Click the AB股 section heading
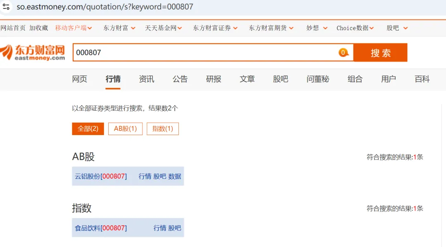This screenshot has height=247, width=446. pyautogui.click(x=83, y=157)
